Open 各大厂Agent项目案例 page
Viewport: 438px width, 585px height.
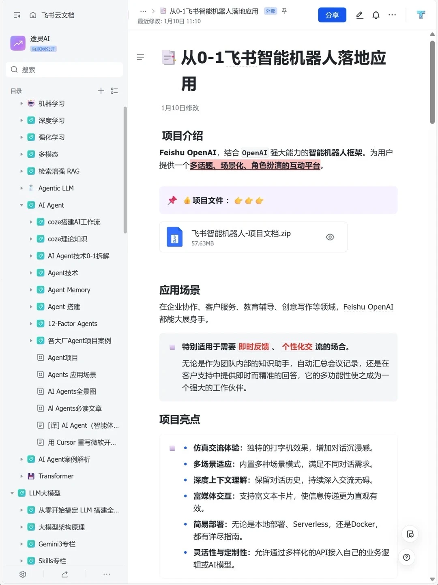pyautogui.click(x=79, y=341)
